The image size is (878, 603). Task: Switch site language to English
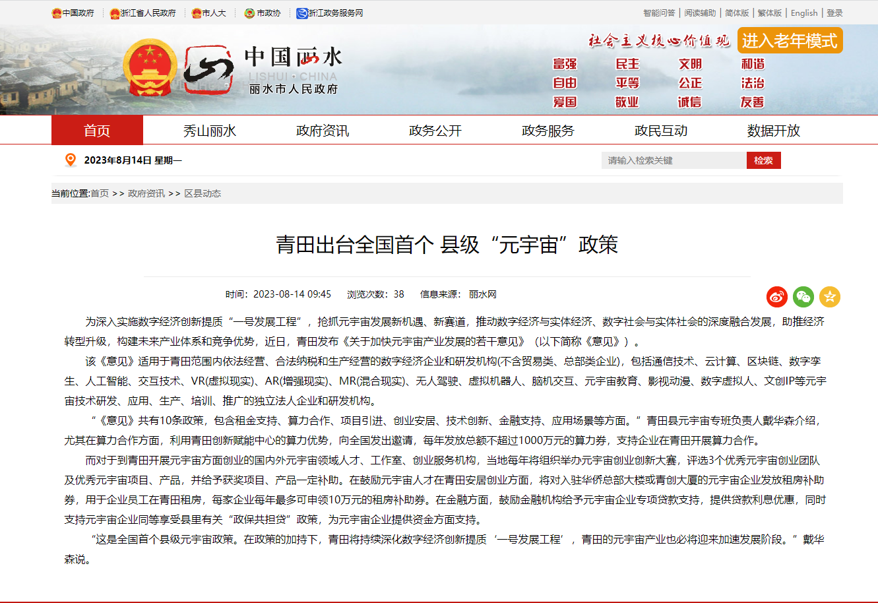[x=804, y=13]
